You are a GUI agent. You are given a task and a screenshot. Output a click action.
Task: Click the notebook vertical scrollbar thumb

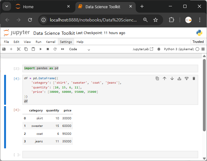tap(204, 95)
